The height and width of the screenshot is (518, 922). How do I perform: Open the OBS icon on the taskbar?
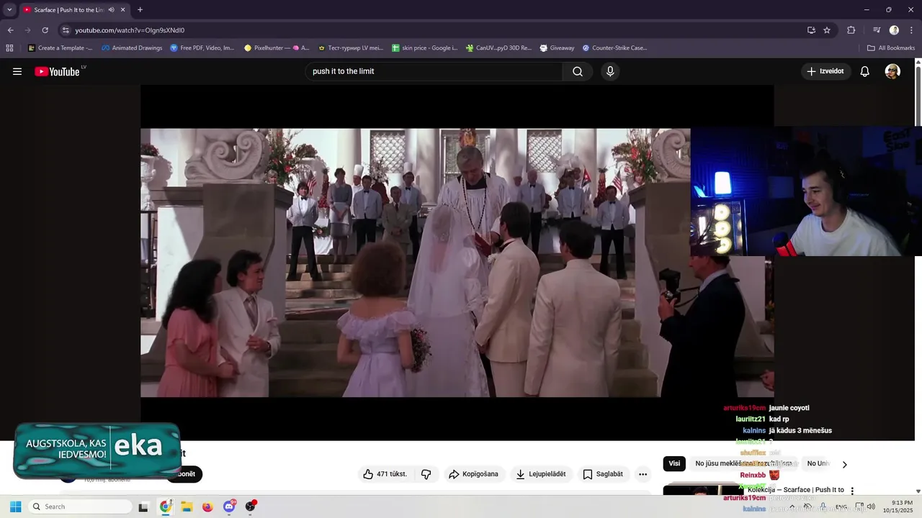[x=251, y=506]
